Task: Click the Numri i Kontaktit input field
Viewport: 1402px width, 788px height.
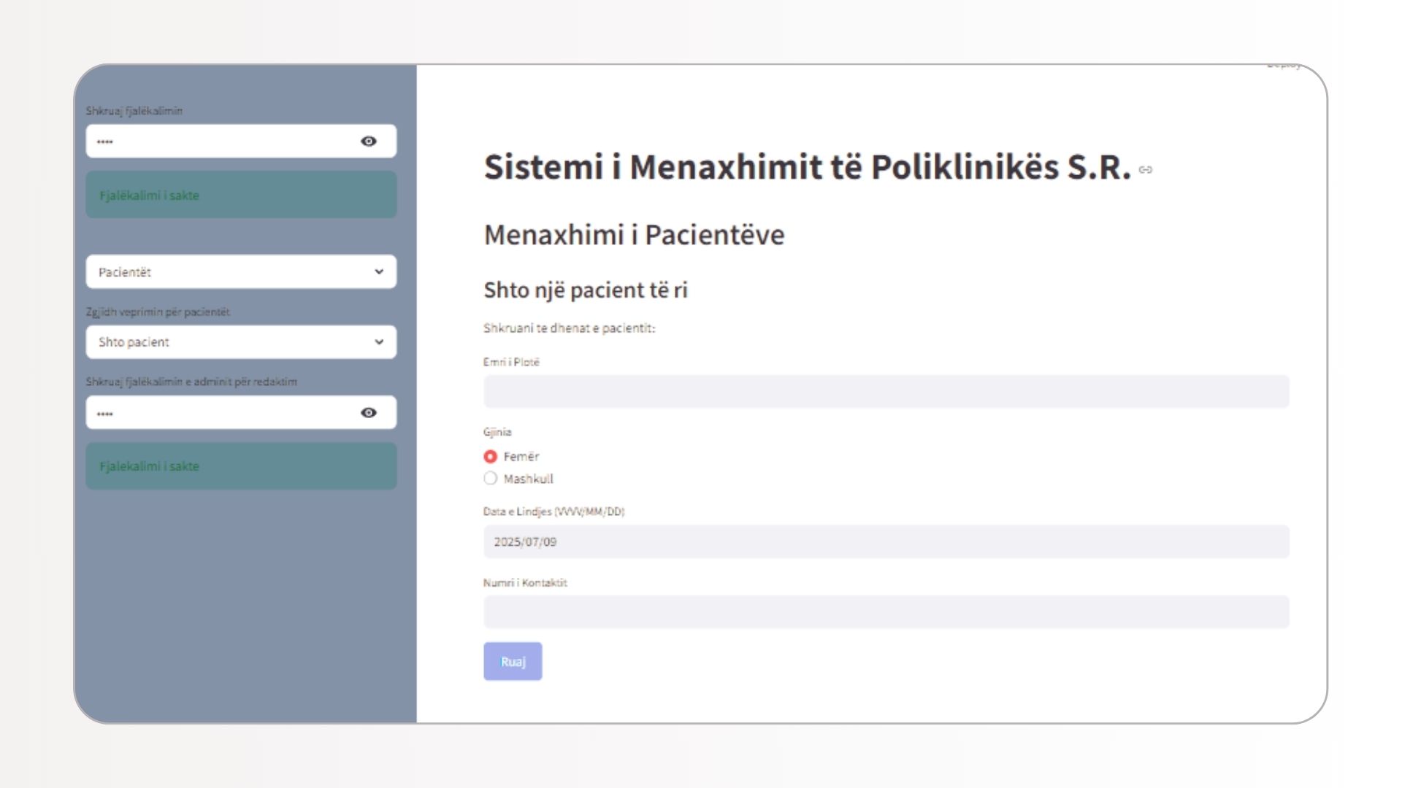Action: coord(886,612)
